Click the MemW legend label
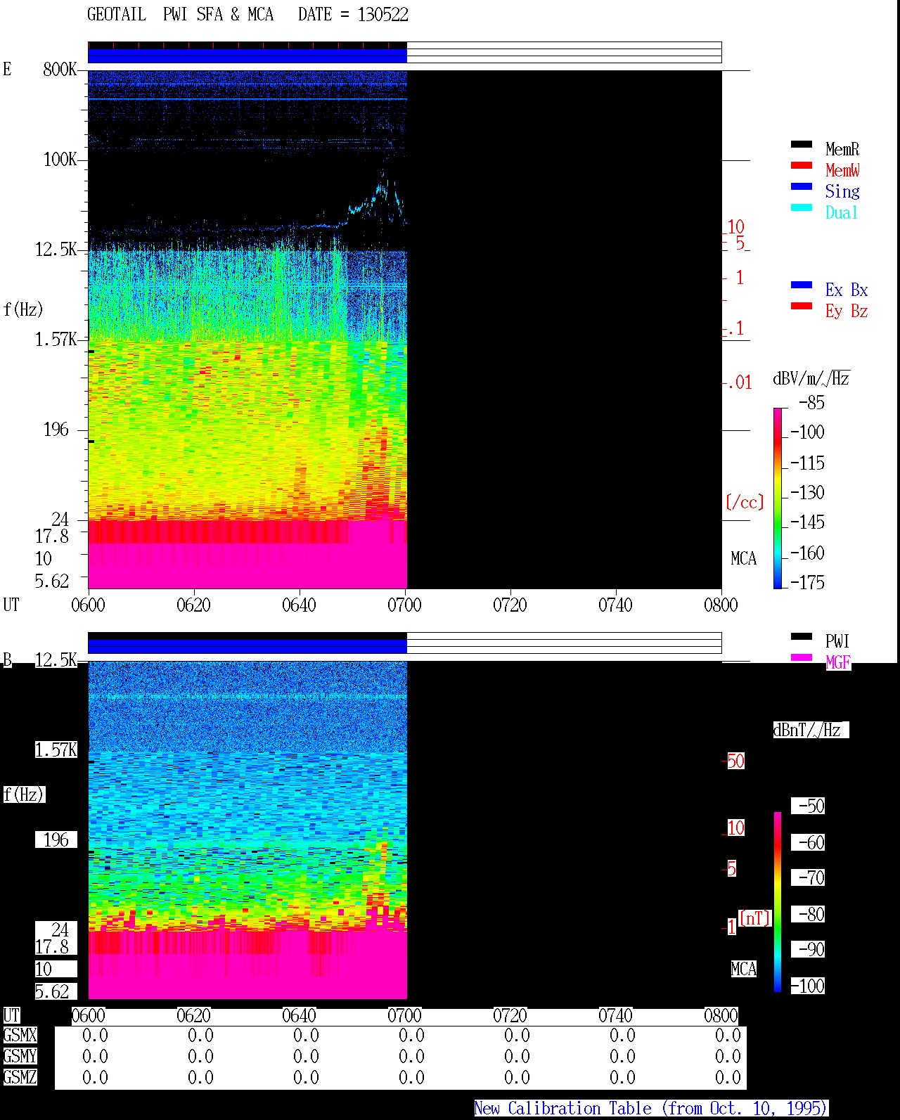 842,170
